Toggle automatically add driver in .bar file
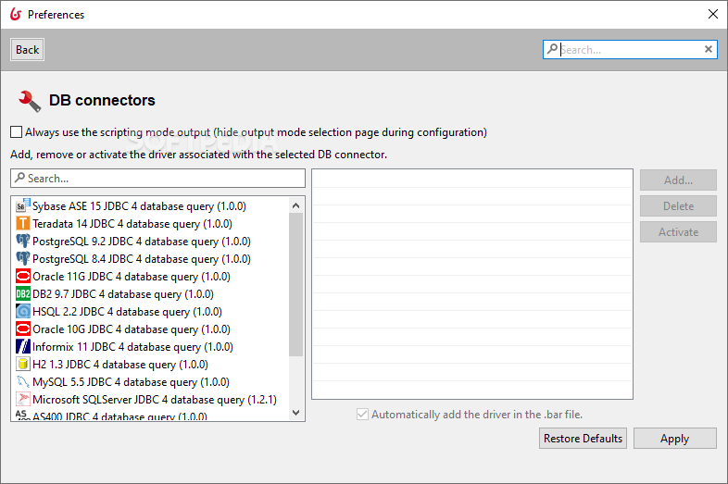 [362, 414]
